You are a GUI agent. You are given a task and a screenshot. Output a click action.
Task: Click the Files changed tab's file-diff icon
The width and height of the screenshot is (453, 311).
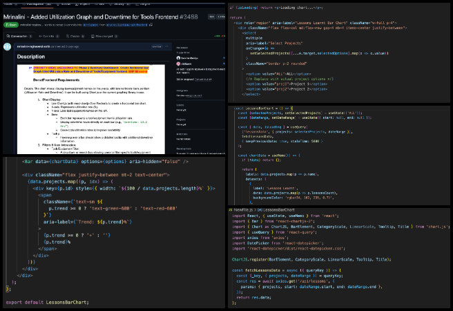click(x=93, y=36)
